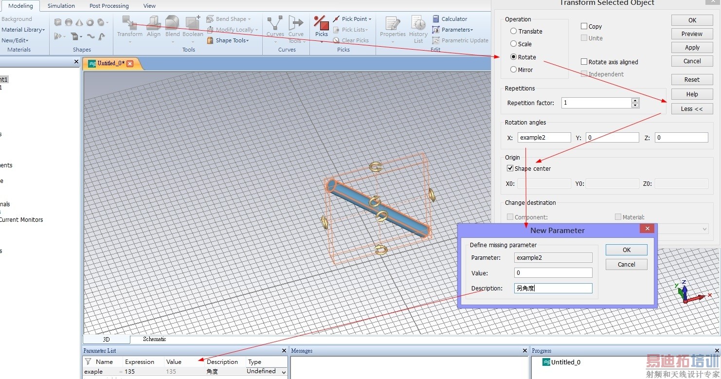Click the Value field in New Parameter
The height and width of the screenshot is (379, 721).
553,273
